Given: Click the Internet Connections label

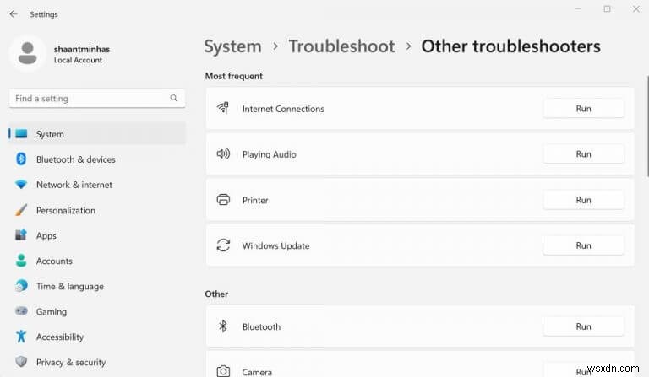Looking at the screenshot, I should 283,109.
